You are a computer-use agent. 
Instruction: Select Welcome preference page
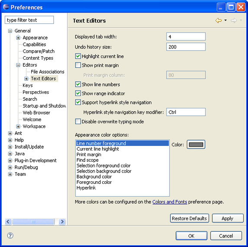(32, 119)
